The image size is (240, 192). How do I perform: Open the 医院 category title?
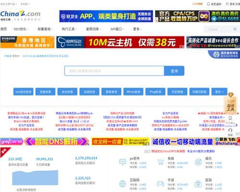(208, 180)
